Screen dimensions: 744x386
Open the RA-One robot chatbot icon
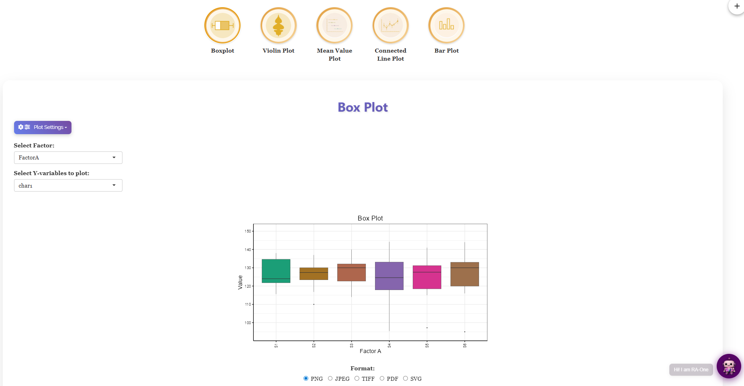(x=729, y=366)
